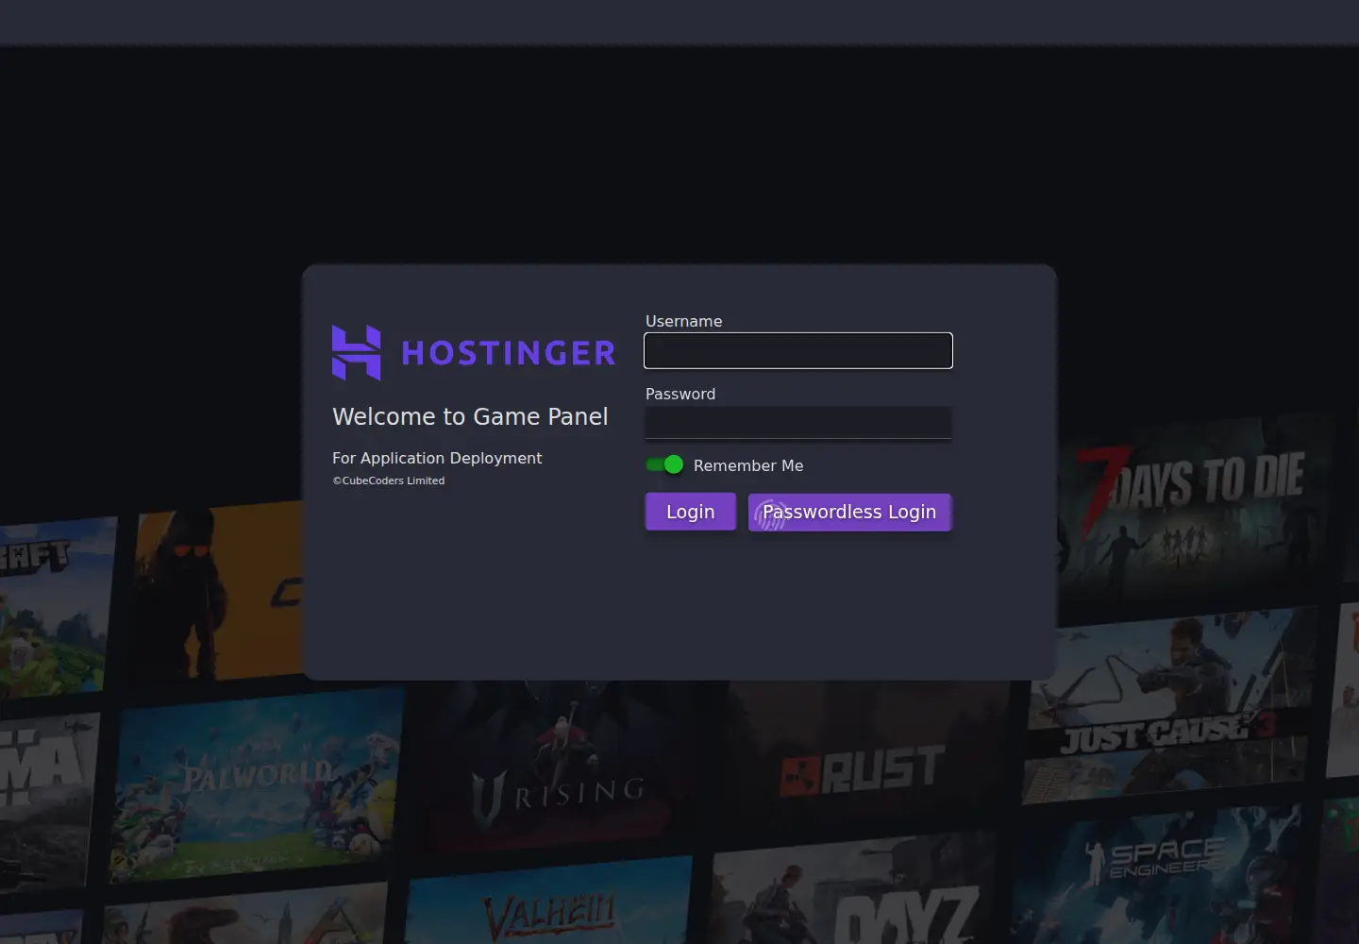Click the Login button
1359x944 pixels.
[x=691, y=512]
